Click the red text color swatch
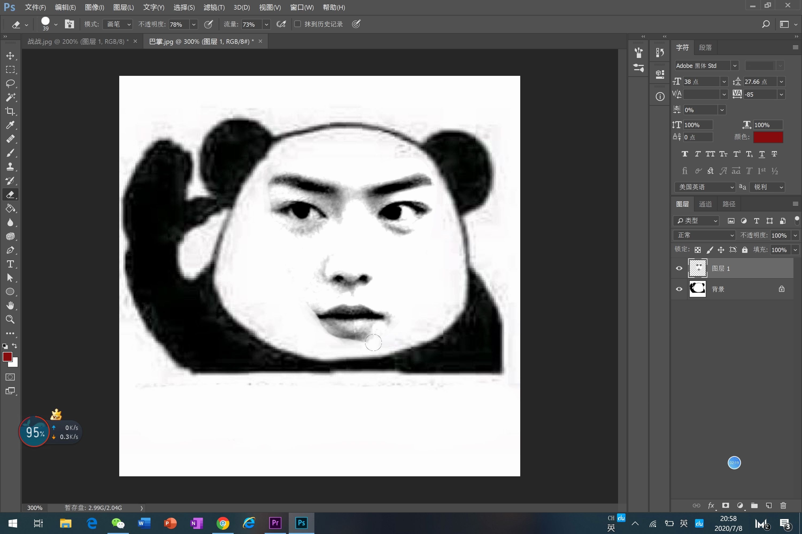This screenshot has height=534, width=802. pyautogui.click(x=768, y=137)
